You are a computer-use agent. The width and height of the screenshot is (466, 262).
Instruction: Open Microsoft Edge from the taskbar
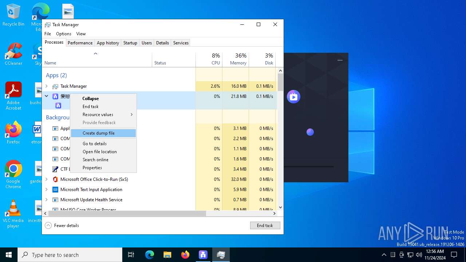tap(150, 255)
